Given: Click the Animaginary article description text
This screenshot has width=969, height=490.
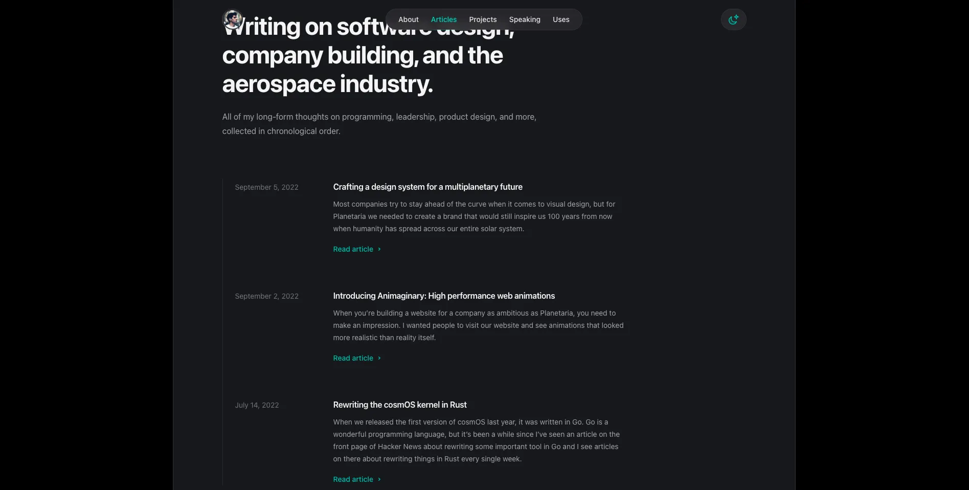Looking at the screenshot, I should point(478,325).
